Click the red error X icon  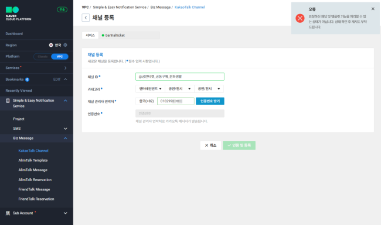pyautogui.click(x=300, y=18)
